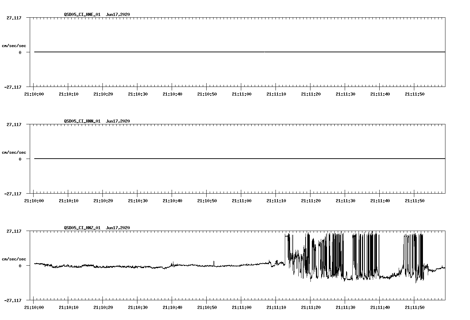Click the 21:11:10 time label on the HNZ plot
470x320 pixels.
276,308
